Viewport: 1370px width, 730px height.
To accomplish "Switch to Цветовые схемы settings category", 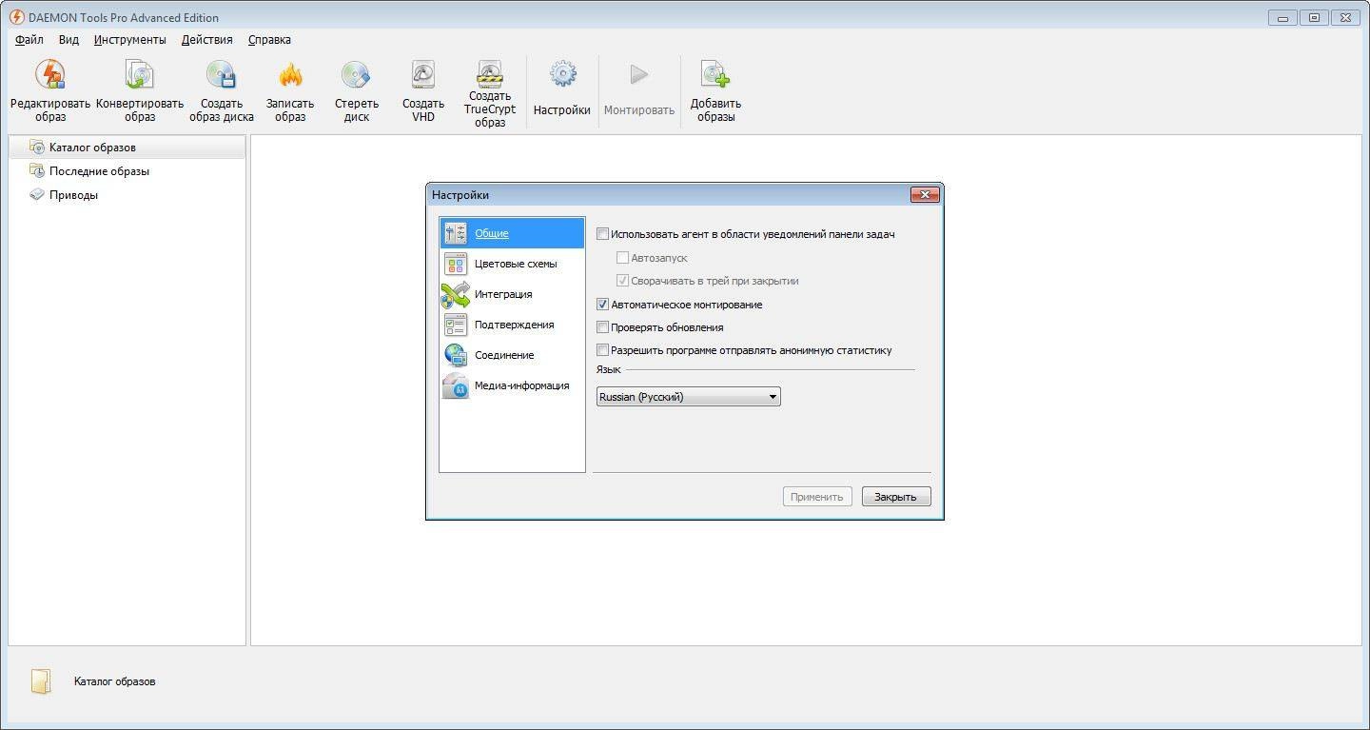I will click(512, 264).
